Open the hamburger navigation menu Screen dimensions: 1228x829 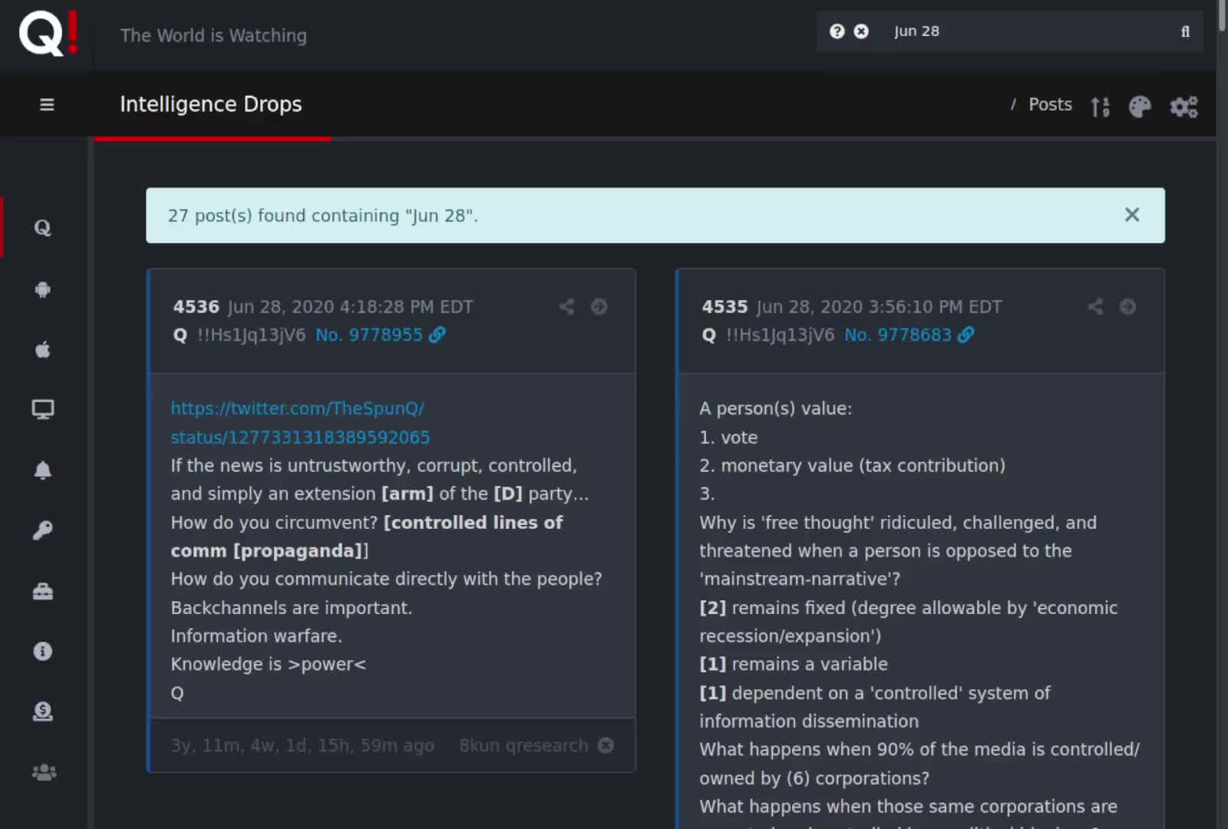(x=47, y=104)
